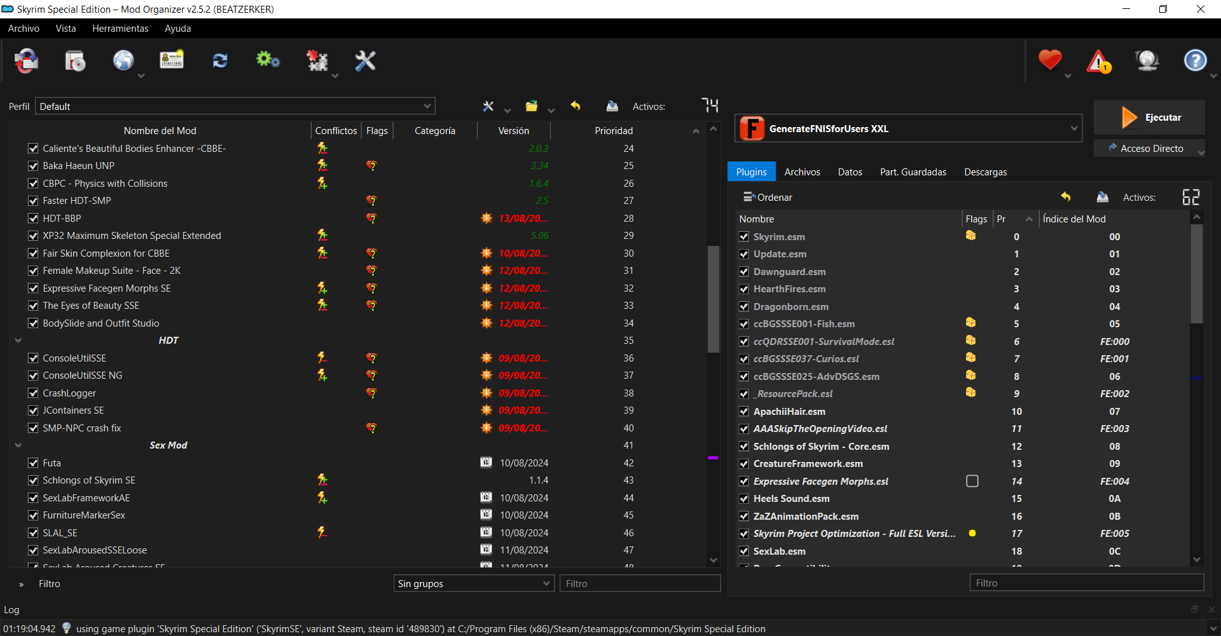1221x636 pixels.
Task: Open the Nexus globe icon
Action: tap(123, 61)
